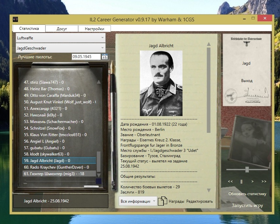Viewport: 280px width, 224px height.
Task: Switch to the Настройки tab
Action: tap(95, 29)
